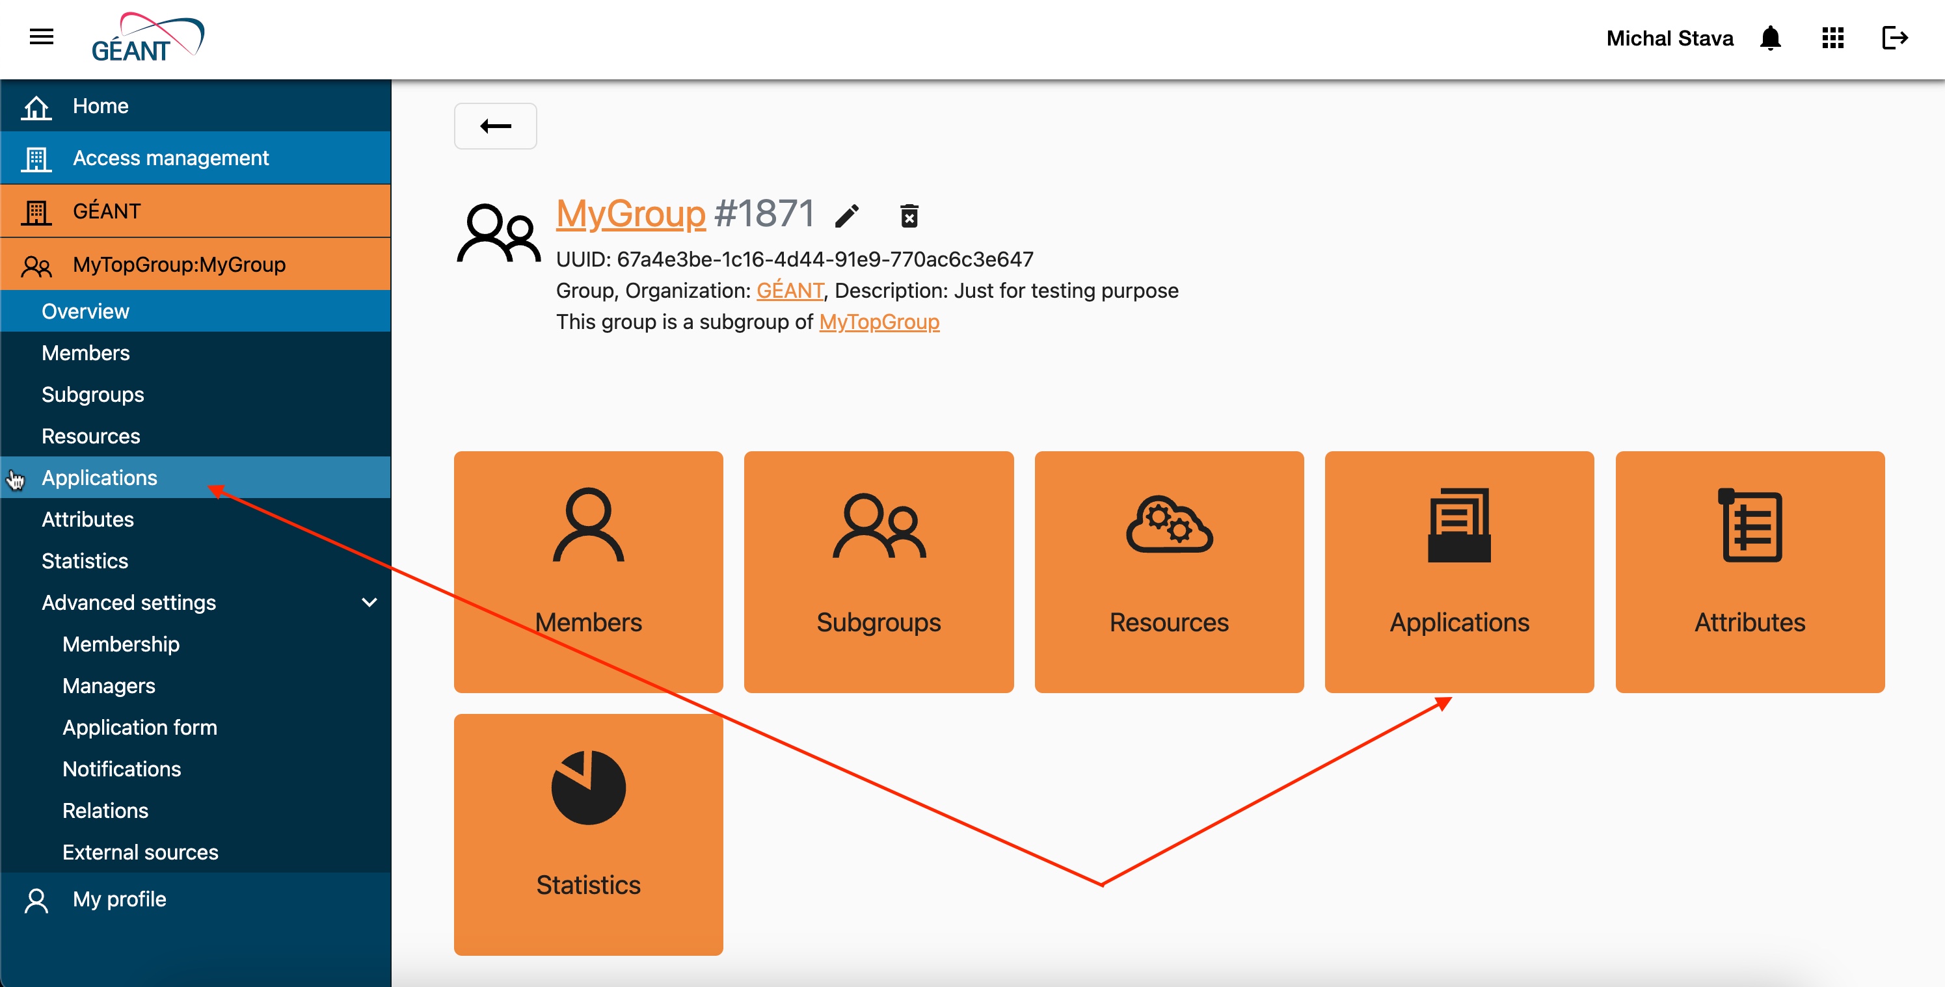Click the Michal Stava user name

point(1669,38)
